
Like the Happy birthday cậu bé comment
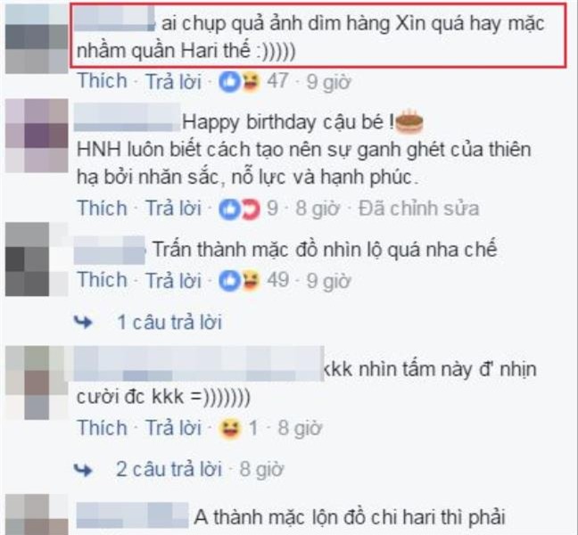102,208
